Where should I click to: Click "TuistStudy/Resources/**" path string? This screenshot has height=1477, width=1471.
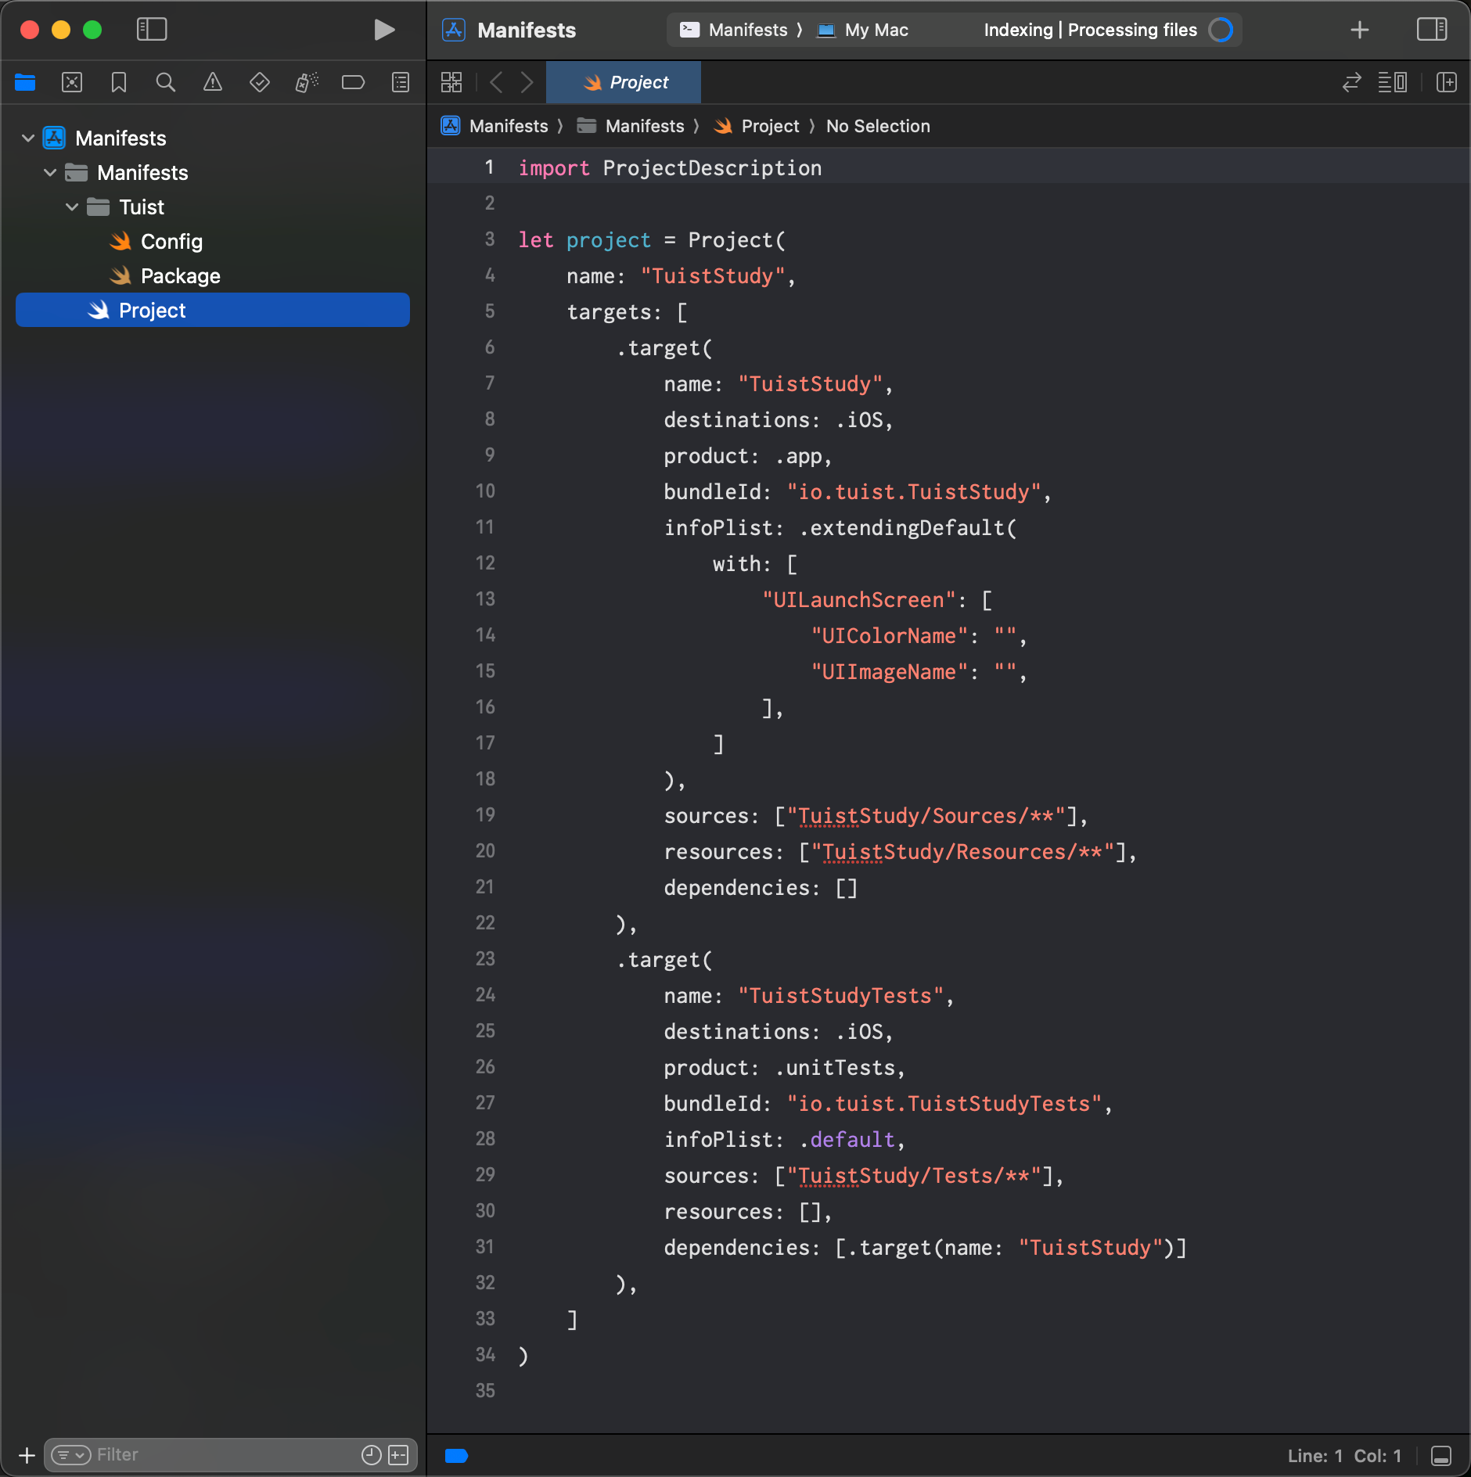(962, 852)
